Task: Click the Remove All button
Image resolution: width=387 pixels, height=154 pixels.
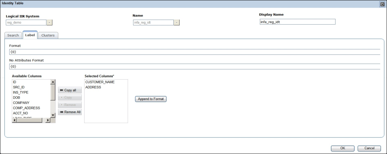Action: pos(70,112)
